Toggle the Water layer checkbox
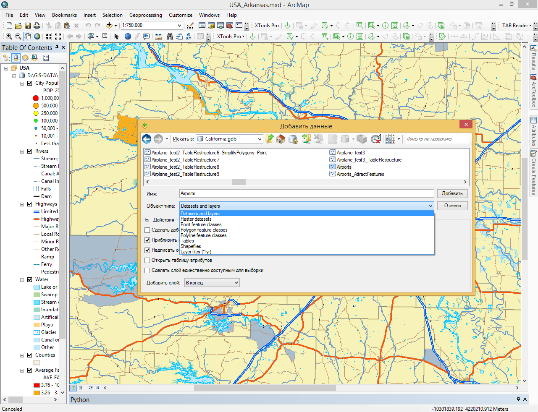The height and width of the screenshot is (412, 538). coord(29,279)
